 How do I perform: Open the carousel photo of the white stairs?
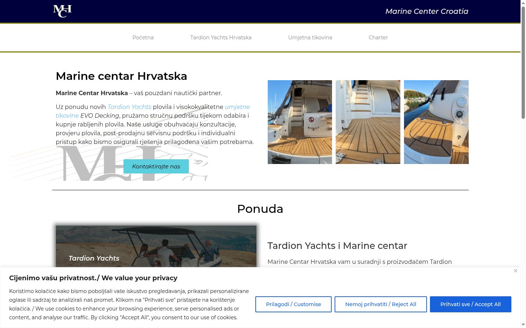tap(368, 122)
